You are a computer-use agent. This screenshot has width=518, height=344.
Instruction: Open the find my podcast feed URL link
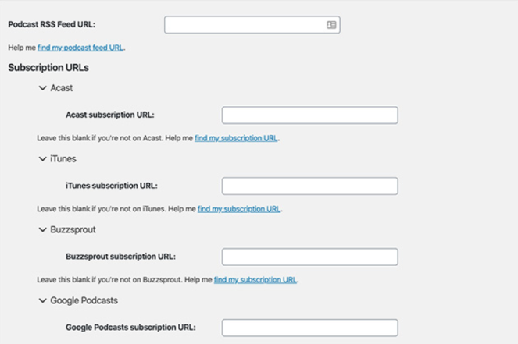click(80, 48)
